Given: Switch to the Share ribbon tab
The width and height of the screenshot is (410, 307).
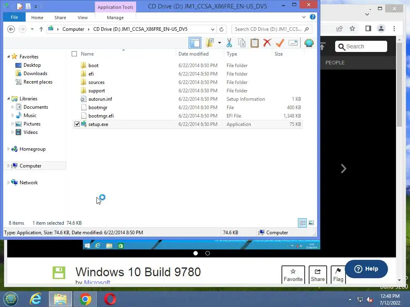Looking at the screenshot, I should [x=60, y=18].
